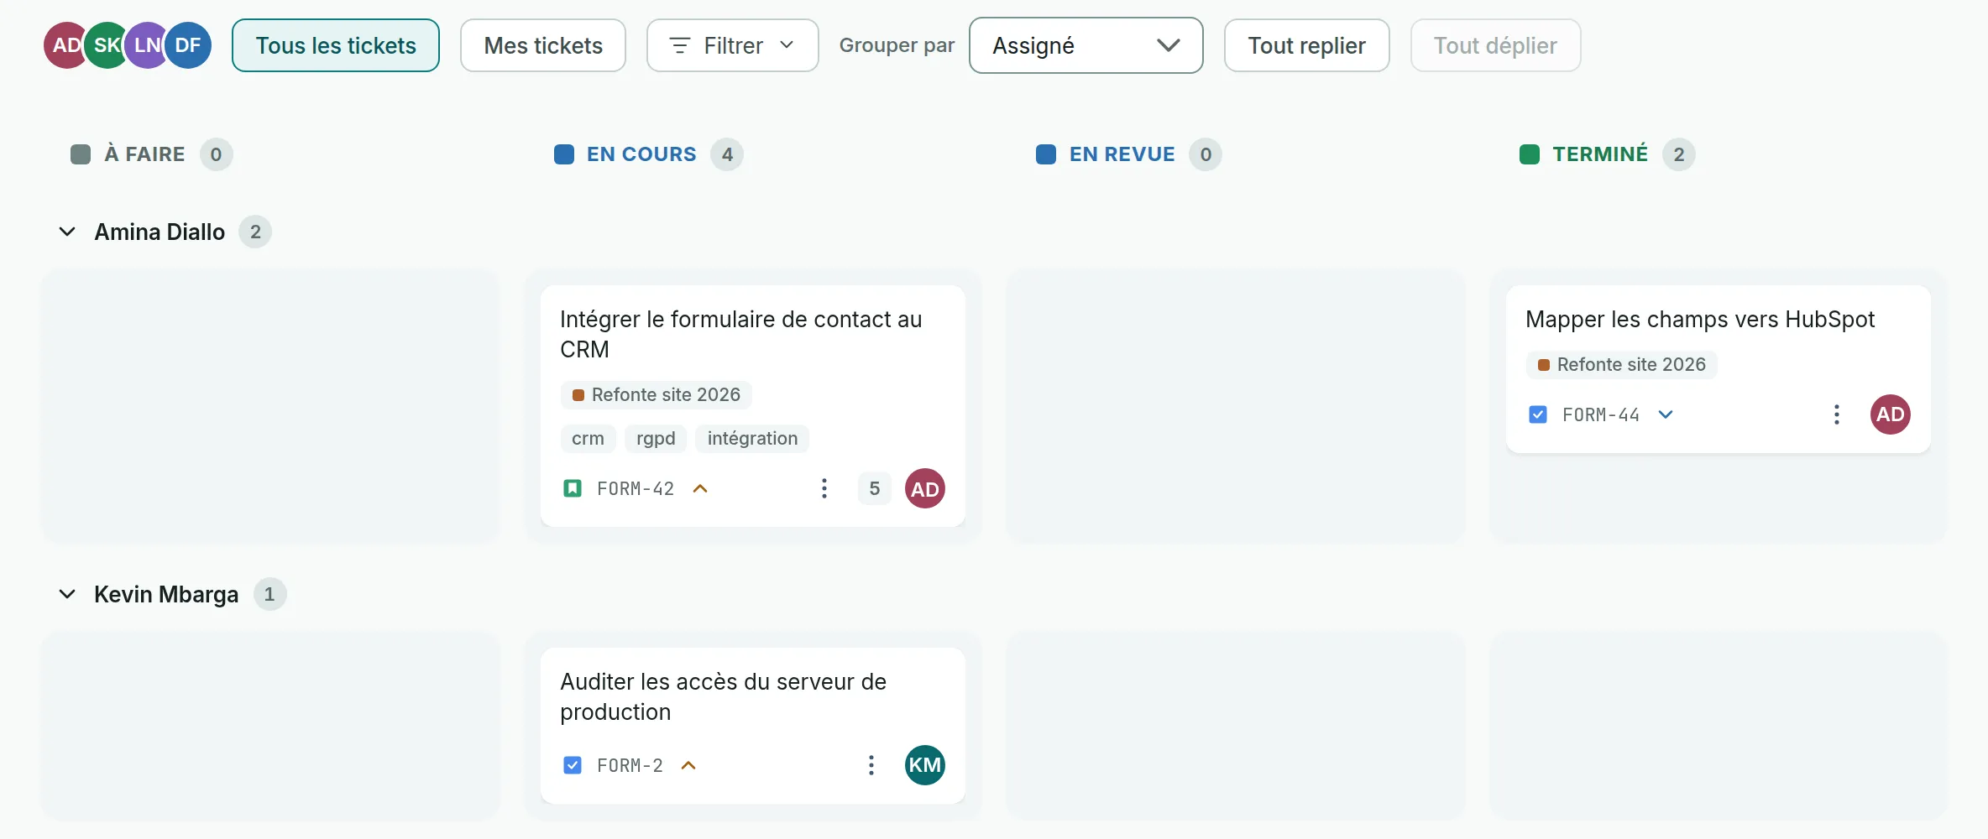Open the three-dot menu on FORM-44

tap(1837, 414)
